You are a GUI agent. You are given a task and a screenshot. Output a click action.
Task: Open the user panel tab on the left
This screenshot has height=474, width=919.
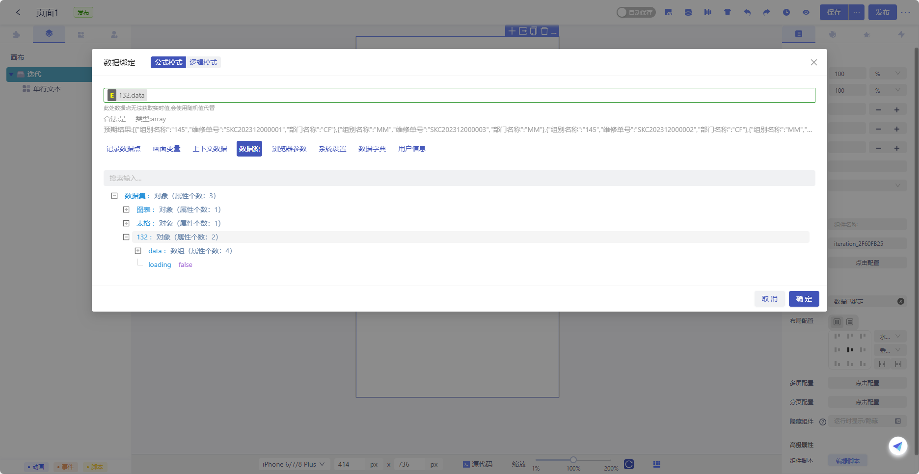(114, 34)
